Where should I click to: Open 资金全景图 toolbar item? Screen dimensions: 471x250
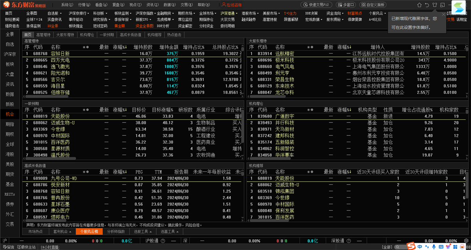coord(144,26)
